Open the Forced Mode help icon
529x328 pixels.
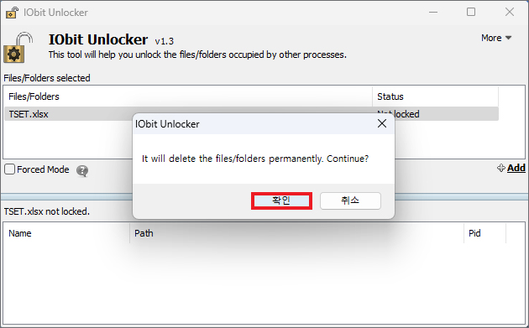tap(82, 170)
